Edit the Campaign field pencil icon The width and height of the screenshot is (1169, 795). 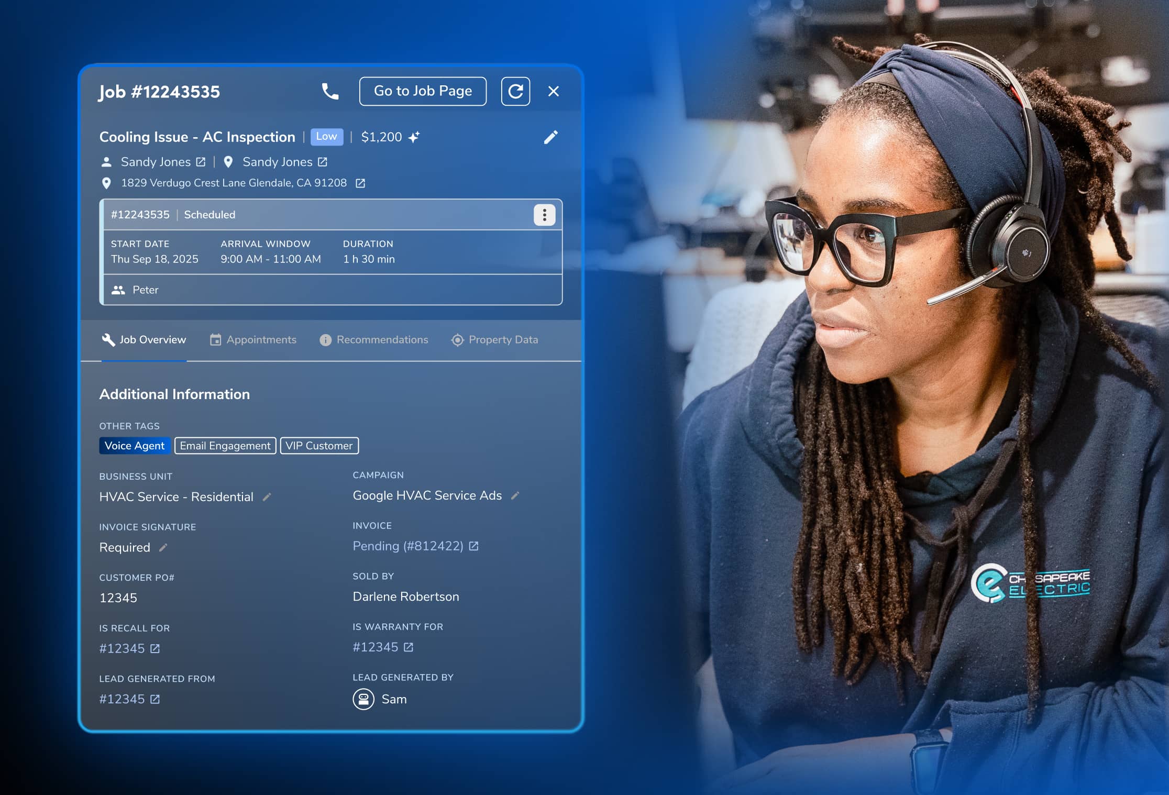click(x=515, y=495)
